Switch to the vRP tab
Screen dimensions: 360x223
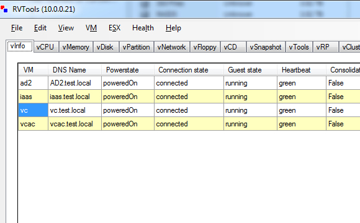326,47
